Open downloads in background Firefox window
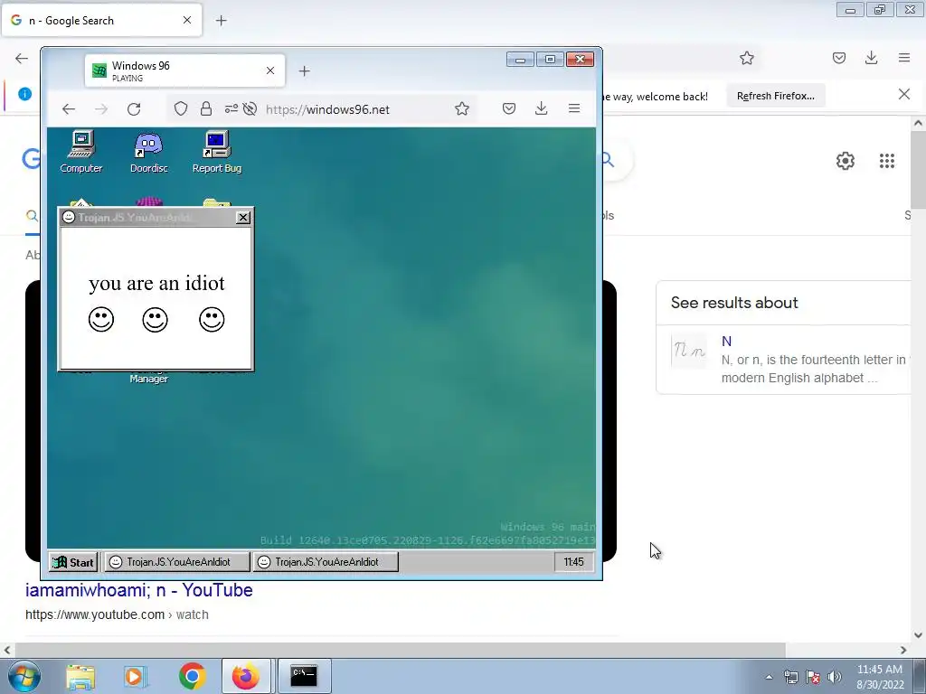This screenshot has width=926, height=694. point(871,58)
